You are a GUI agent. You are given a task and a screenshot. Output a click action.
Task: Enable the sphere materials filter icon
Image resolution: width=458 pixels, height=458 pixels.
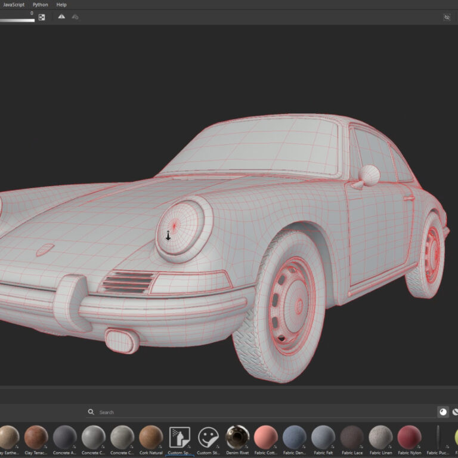tap(443, 412)
